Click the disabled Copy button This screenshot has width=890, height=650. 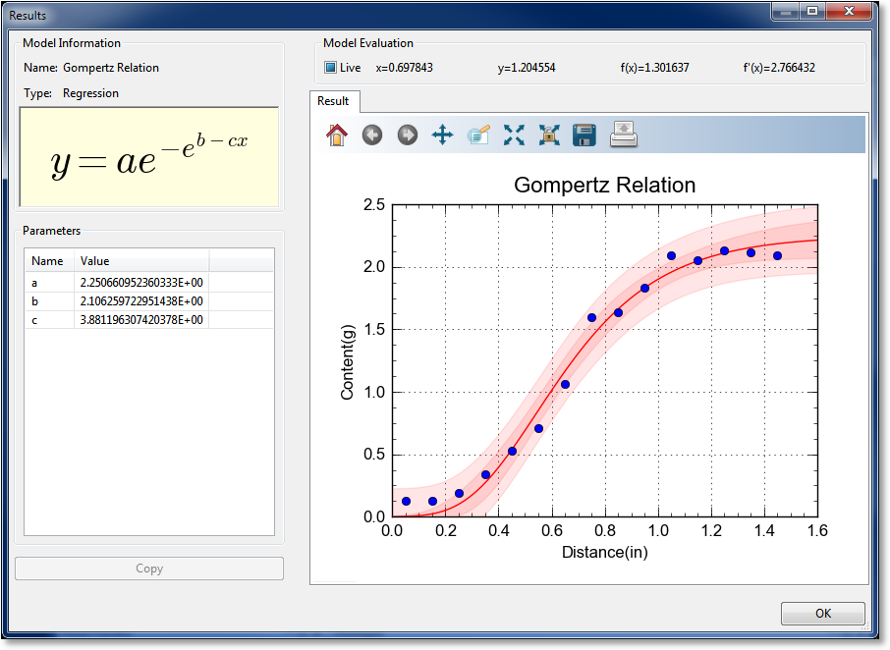coord(149,569)
